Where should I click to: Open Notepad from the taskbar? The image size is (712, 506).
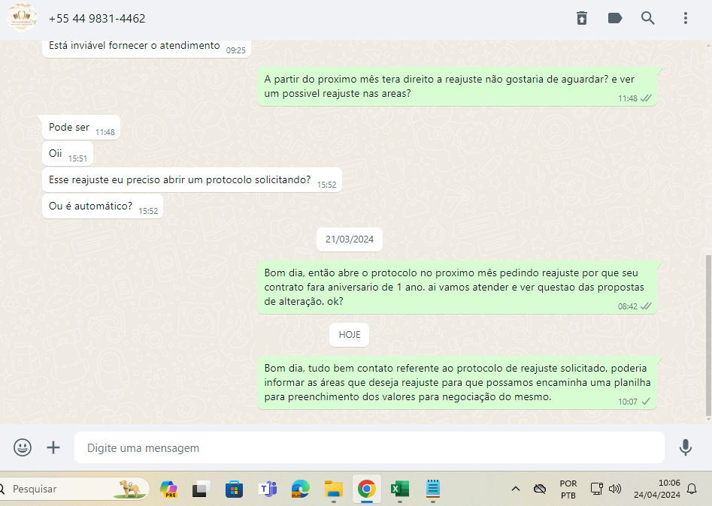(433, 489)
